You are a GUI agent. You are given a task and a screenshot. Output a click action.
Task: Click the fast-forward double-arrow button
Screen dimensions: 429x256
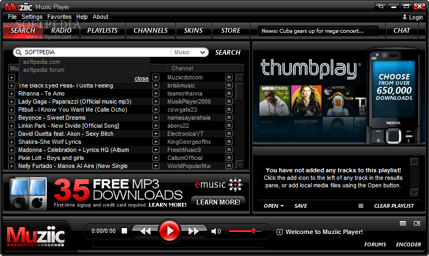[x=193, y=231]
